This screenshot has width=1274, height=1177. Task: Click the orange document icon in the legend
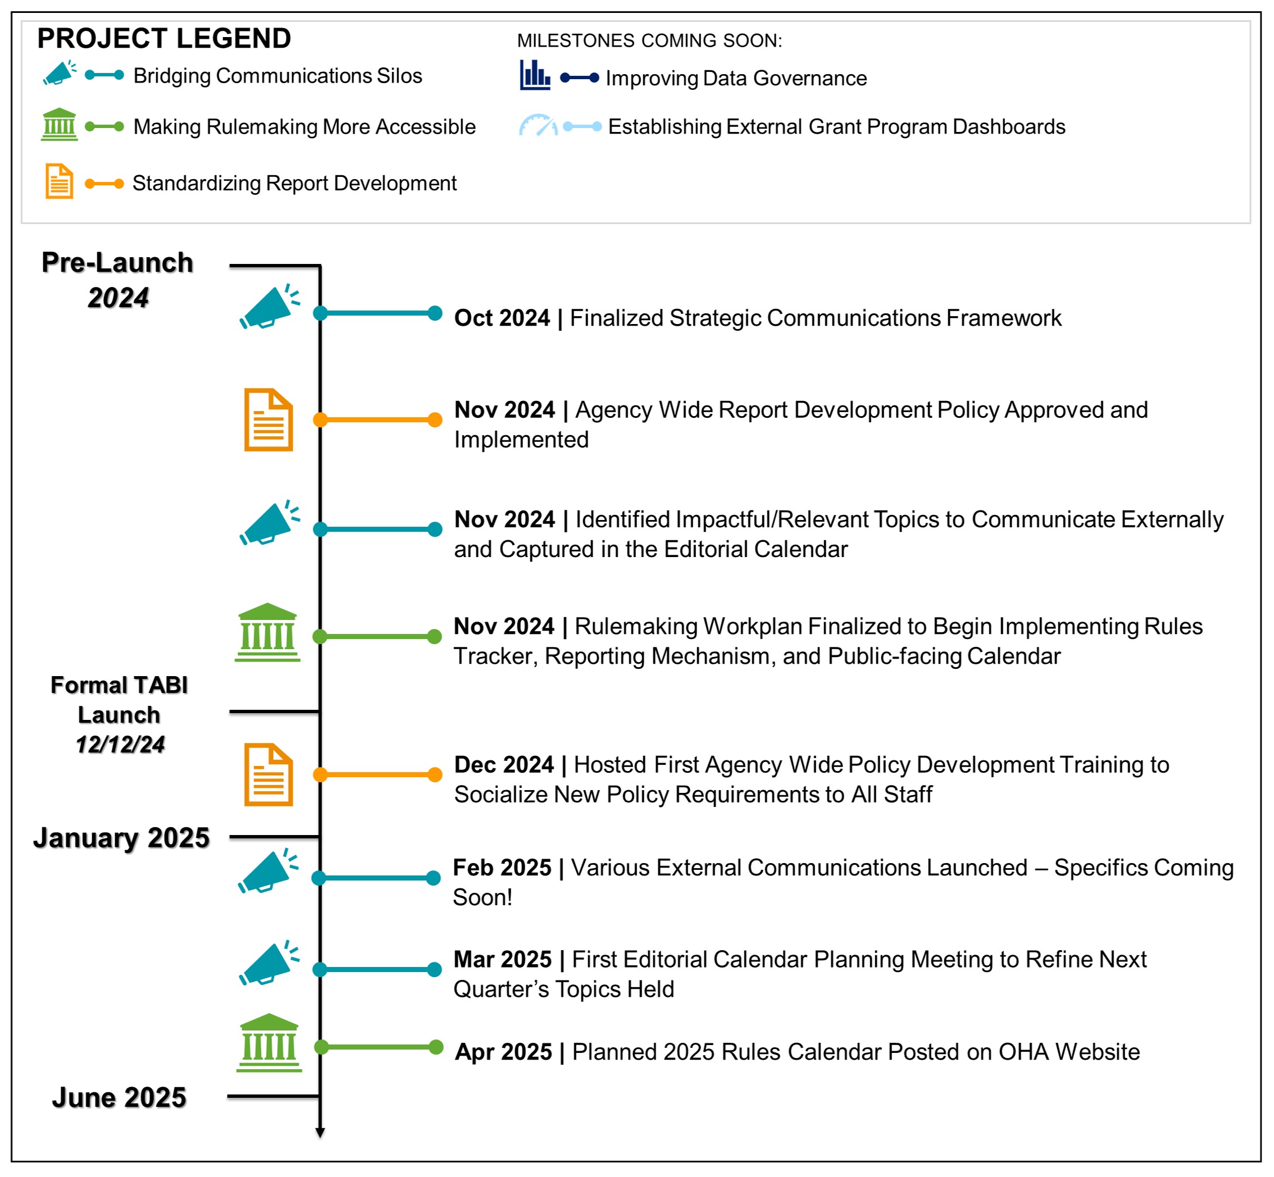coord(59,181)
